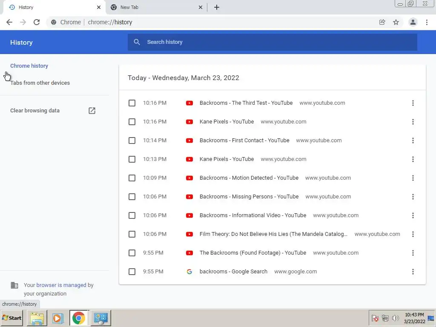
Task: Open Backrooms - Missing Persons - YouTube link
Action: 249,197
